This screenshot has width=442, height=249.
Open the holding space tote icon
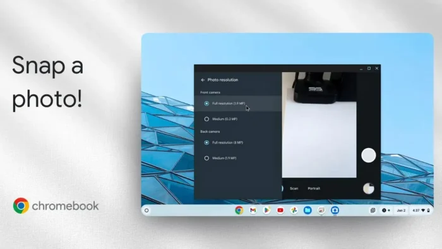[373, 210]
